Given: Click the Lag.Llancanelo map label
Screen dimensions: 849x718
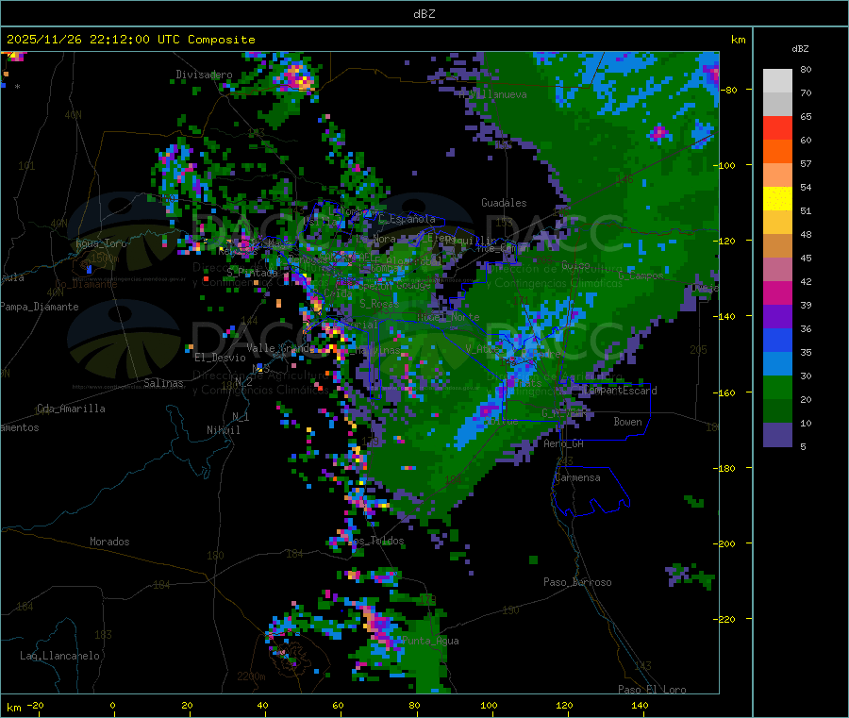Looking at the screenshot, I should click(59, 656).
